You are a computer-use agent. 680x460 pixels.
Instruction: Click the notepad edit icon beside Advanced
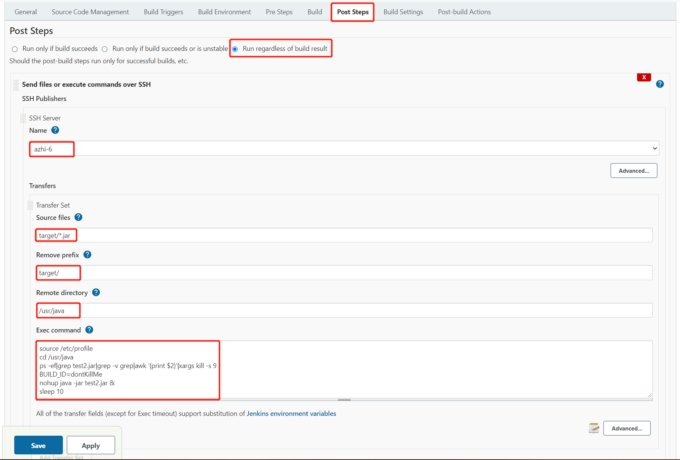coord(594,428)
